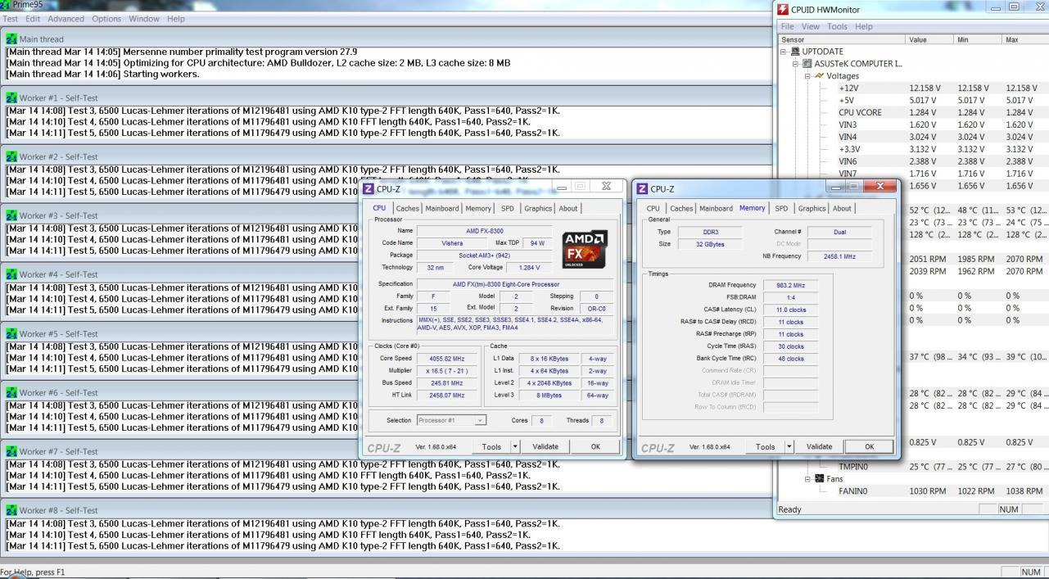Viewport: 1049px width, 579px height.
Task: Switch to Mainboard tab in left CPU-Z
Action: click(442, 208)
